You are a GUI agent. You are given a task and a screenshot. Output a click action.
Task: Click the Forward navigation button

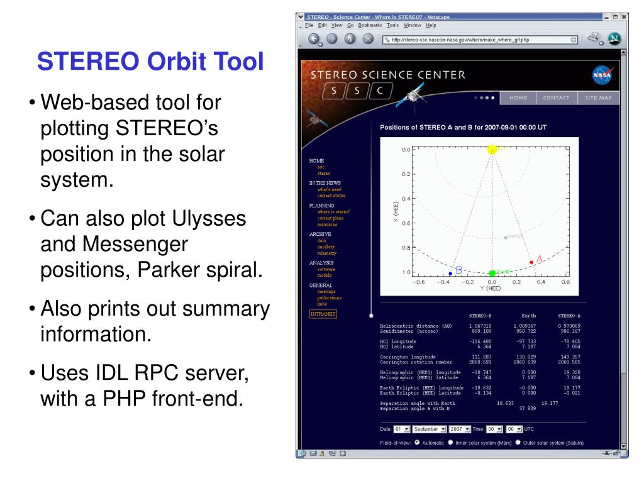[332, 39]
